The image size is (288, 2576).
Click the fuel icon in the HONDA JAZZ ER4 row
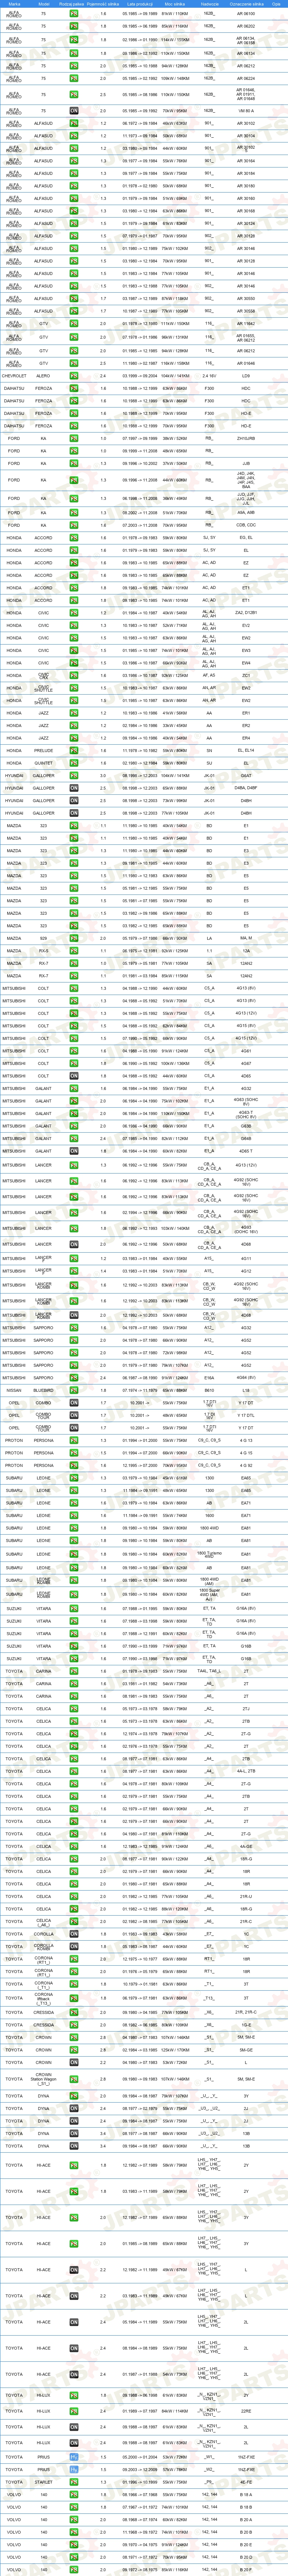point(74,738)
